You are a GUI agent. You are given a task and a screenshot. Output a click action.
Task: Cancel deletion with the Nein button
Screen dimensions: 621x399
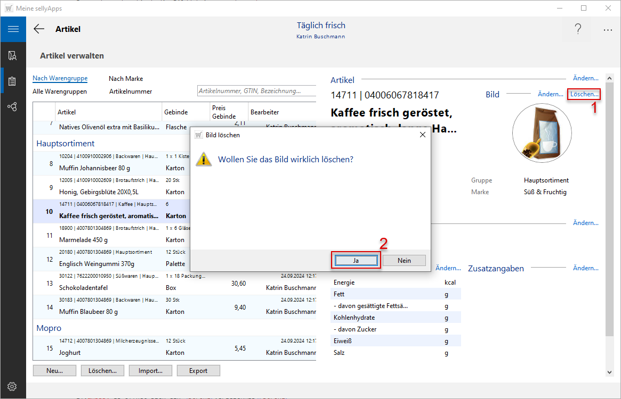pyautogui.click(x=404, y=260)
